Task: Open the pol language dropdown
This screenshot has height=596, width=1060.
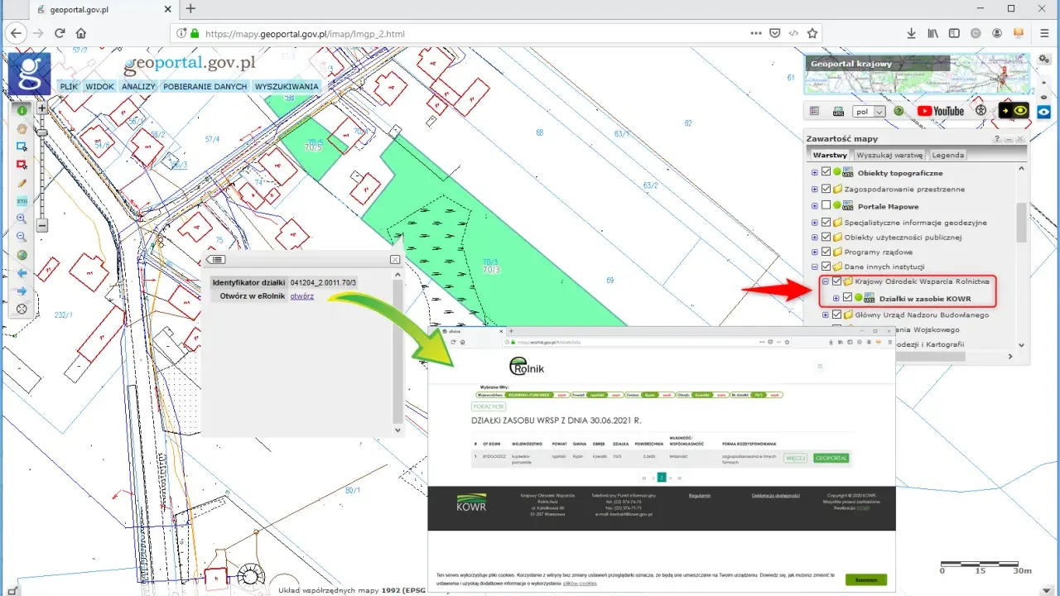Action: (x=870, y=111)
